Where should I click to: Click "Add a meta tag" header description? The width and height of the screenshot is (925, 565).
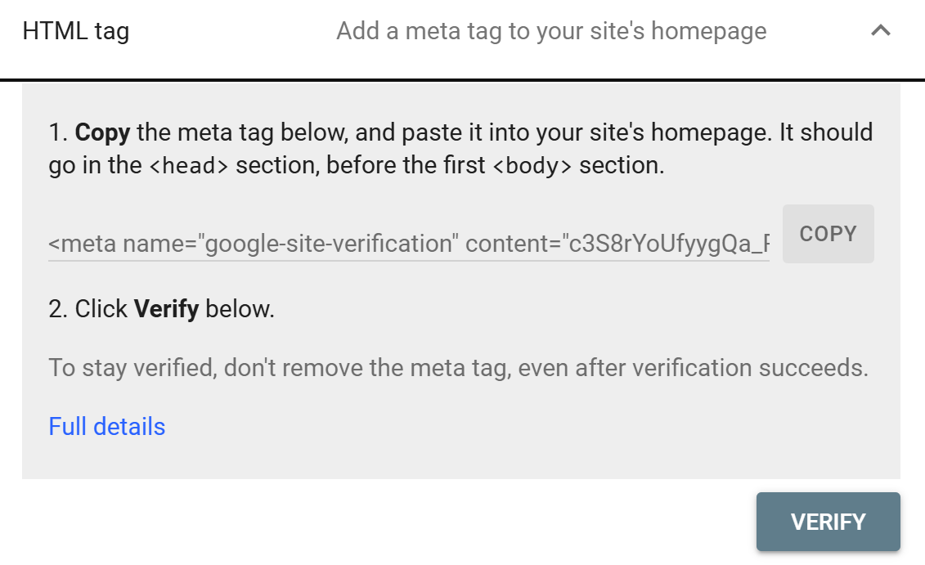click(x=551, y=32)
